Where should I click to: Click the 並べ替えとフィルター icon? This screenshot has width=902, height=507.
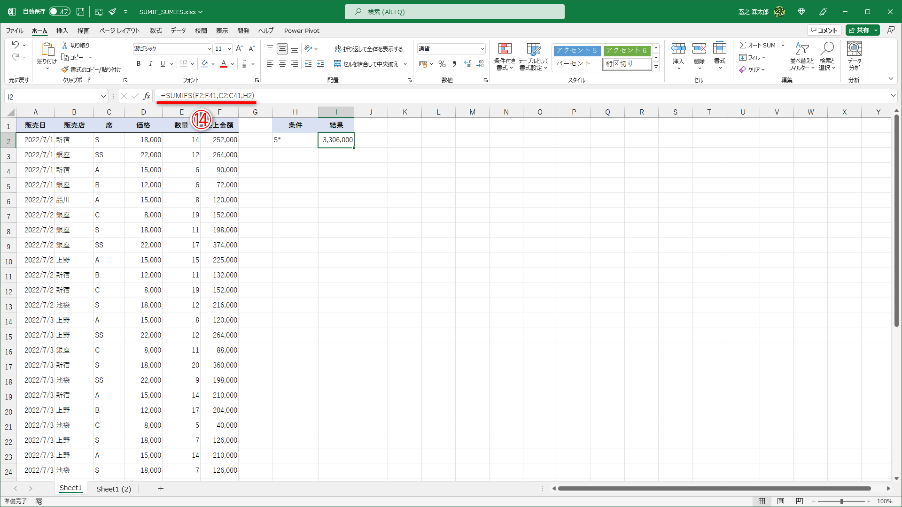tap(802, 56)
